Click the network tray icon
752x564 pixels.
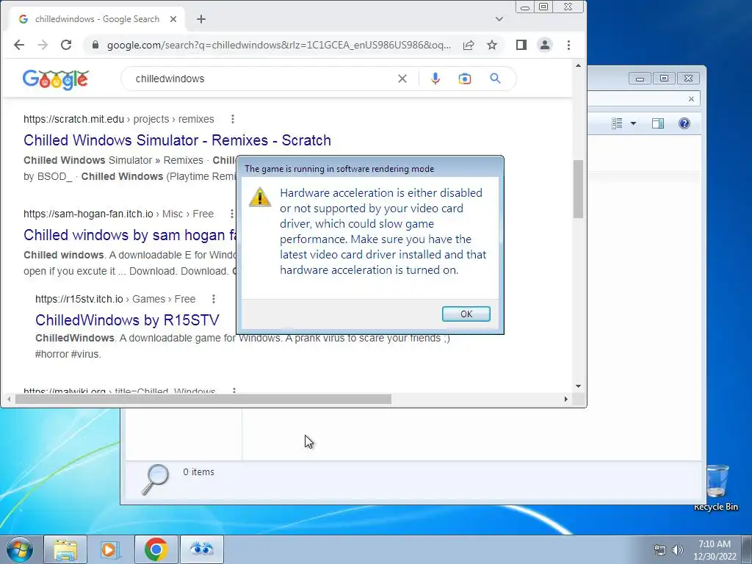[660, 550]
